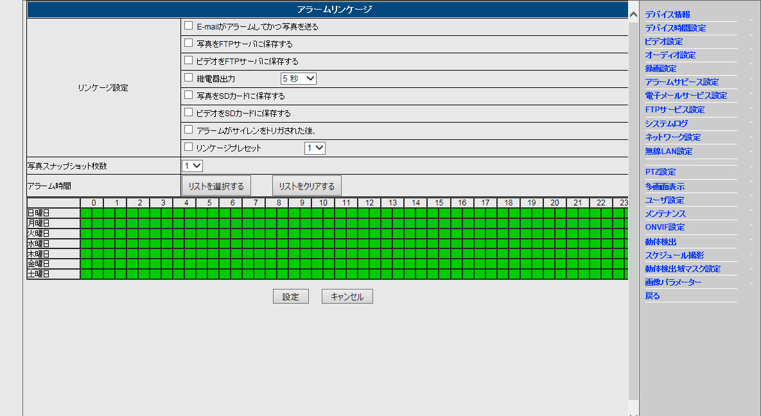Click the 設定 button
The height and width of the screenshot is (416, 761).
click(291, 297)
